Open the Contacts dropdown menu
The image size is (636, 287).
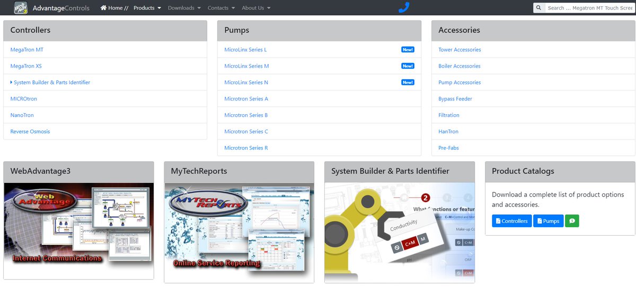click(x=222, y=8)
